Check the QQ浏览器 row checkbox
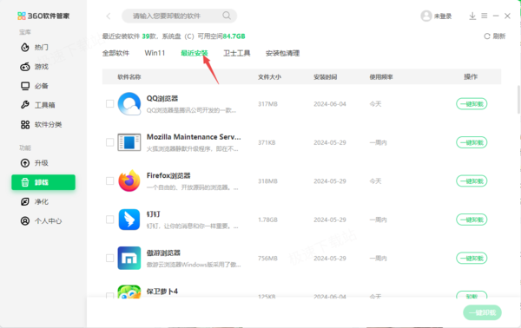Screen dimensions: 521x328 [x=109, y=104]
